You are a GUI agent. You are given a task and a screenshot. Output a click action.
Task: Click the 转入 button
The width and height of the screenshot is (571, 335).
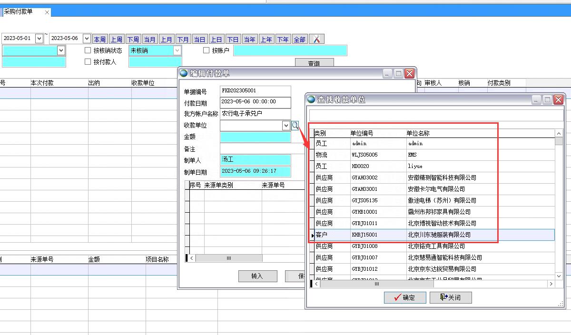pos(257,276)
